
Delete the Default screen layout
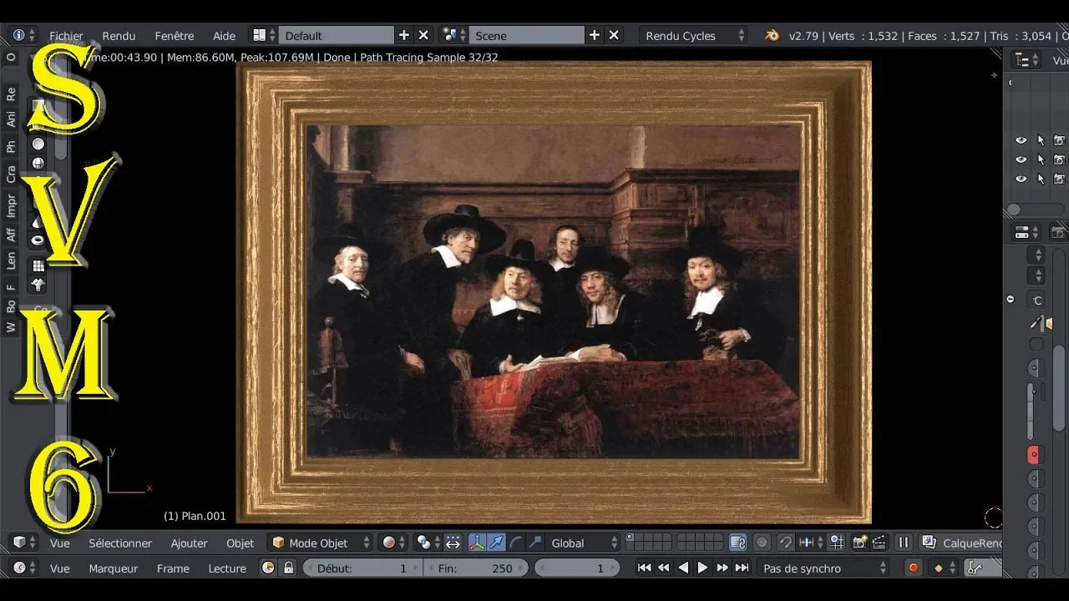[423, 35]
